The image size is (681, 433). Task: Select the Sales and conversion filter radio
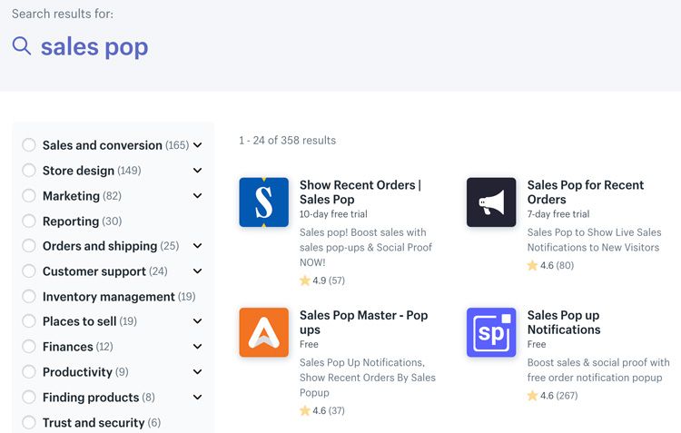point(29,145)
